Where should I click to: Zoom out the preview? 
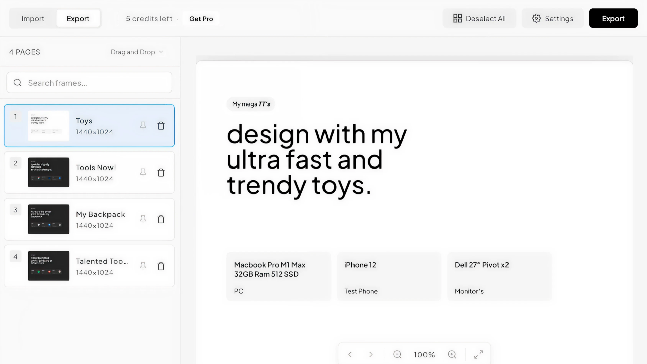pos(397,354)
